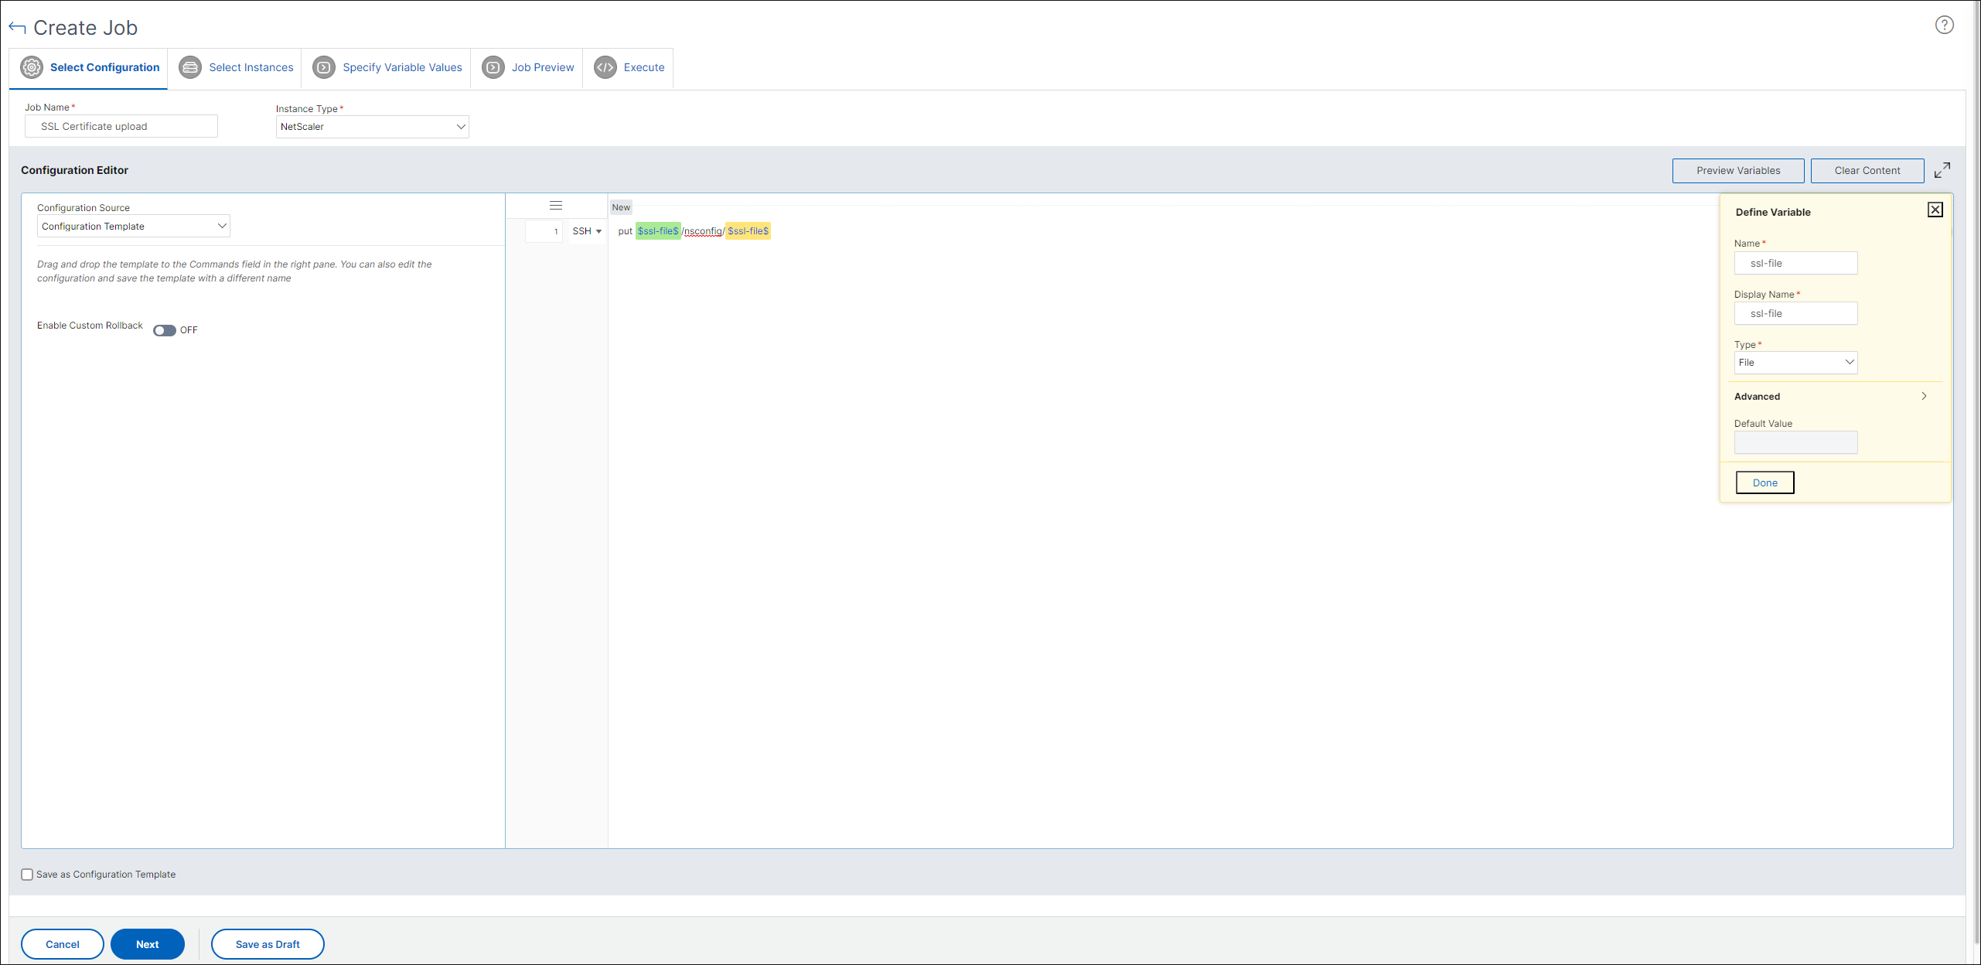Click the Display Name input field
The height and width of the screenshot is (965, 1981).
tap(1795, 314)
